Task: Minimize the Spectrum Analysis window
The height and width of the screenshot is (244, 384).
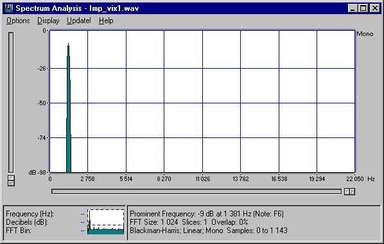Action: pos(353,8)
